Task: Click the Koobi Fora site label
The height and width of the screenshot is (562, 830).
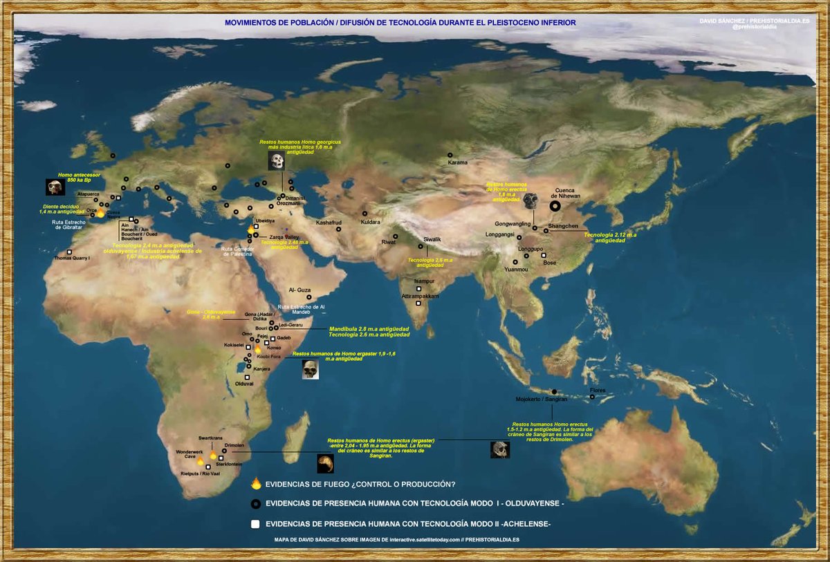Action: click(268, 357)
